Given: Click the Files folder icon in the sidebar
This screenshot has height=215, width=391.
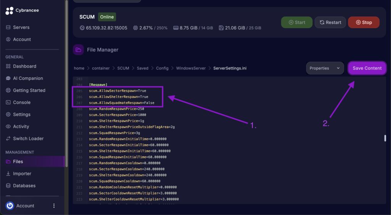Looking at the screenshot, I should [x=8, y=162].
